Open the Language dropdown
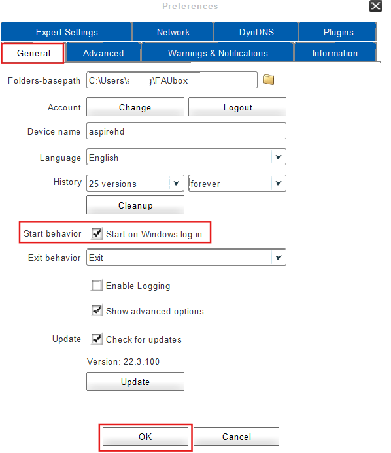This screenshot has height=453, width=391. pos(186,157)
